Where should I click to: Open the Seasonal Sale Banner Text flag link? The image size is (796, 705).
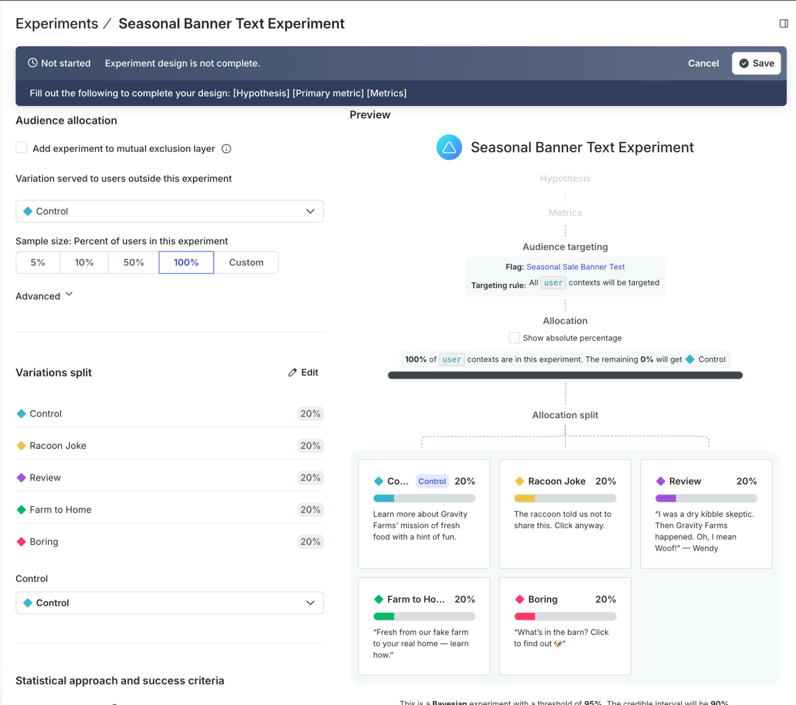pos(575,267)
